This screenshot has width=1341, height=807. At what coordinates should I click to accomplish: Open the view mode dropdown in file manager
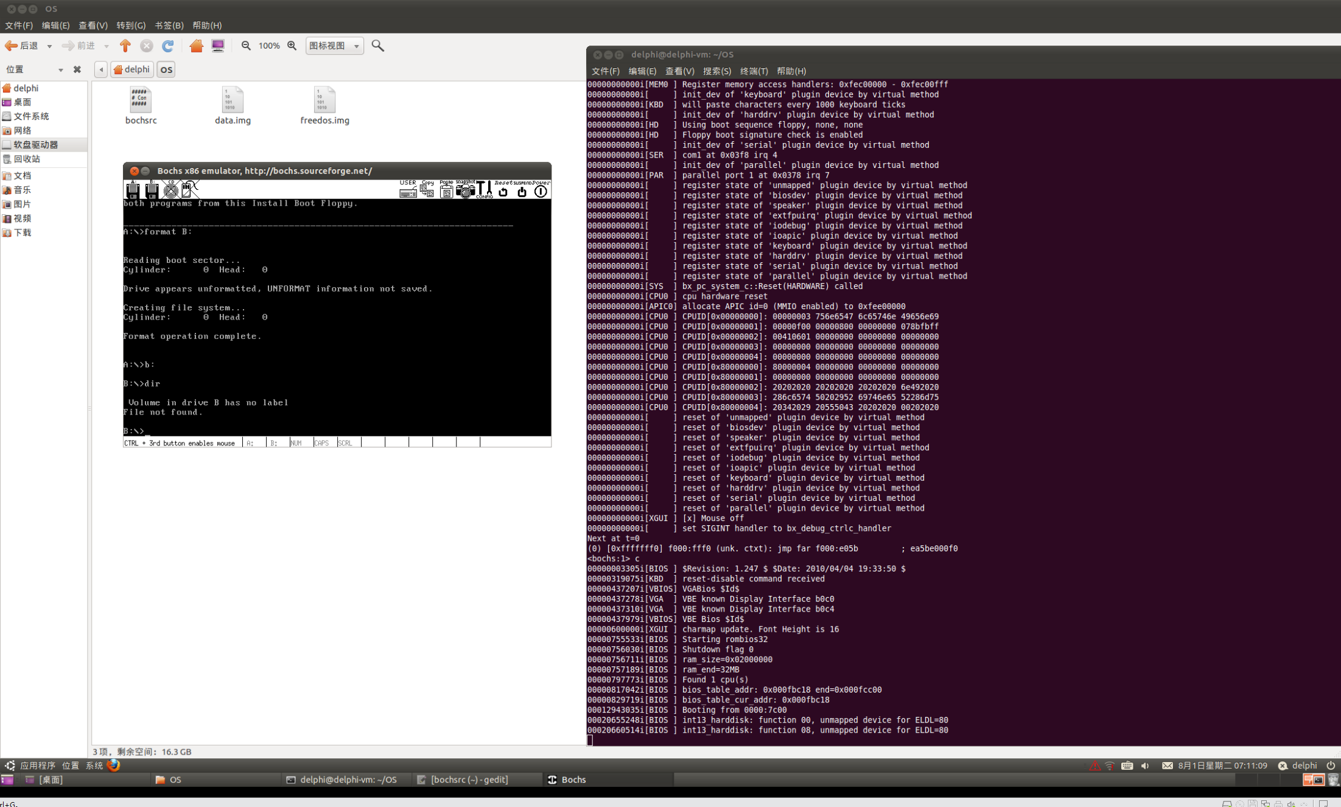tap(334, 46)
